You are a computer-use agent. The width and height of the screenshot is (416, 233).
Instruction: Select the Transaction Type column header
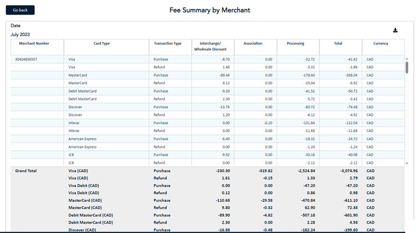[168, 43]
